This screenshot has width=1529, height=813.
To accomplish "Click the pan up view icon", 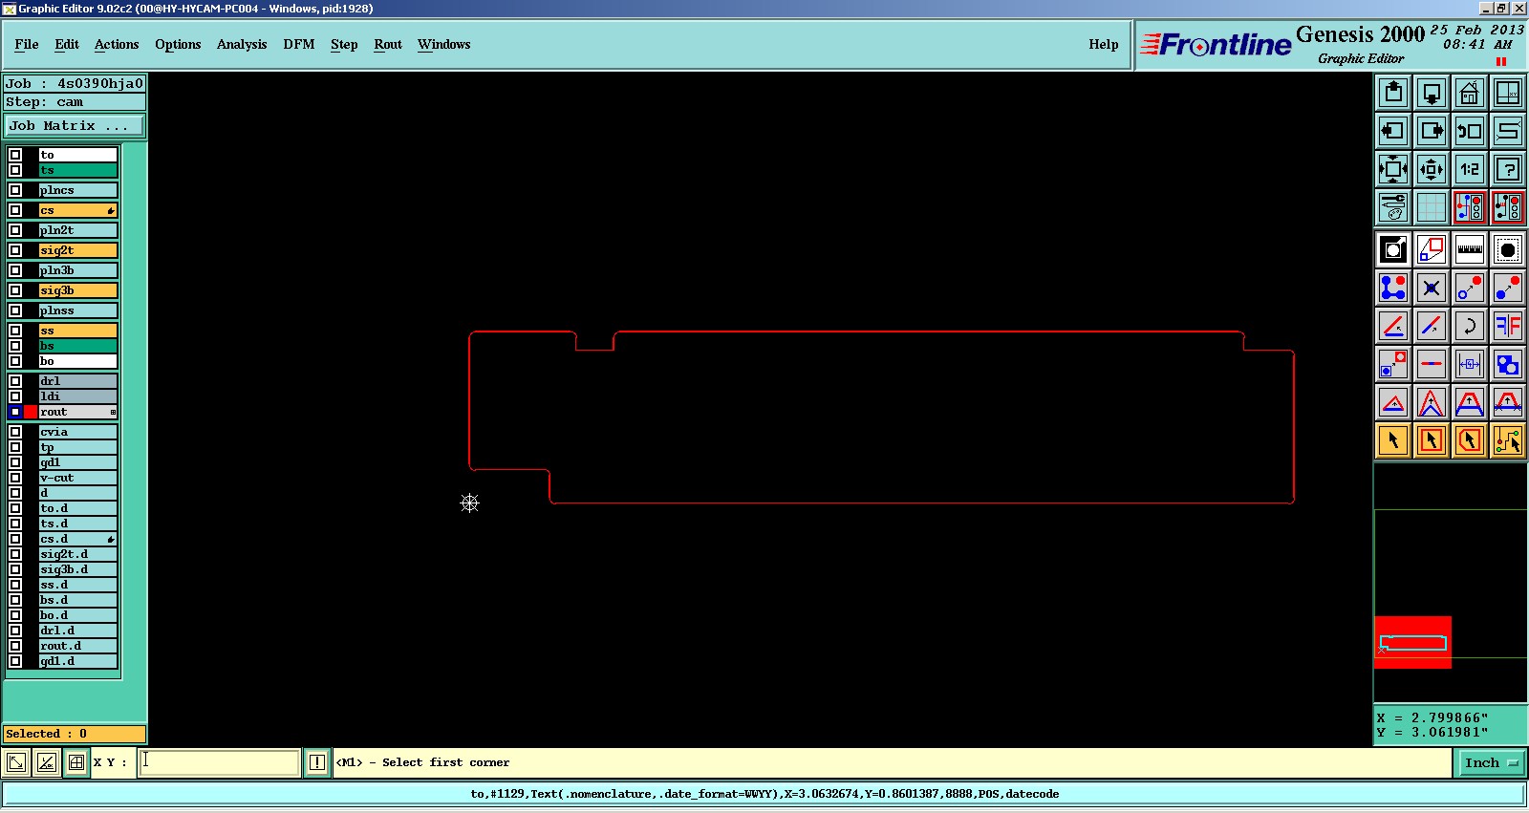I will (x=1393, y=93).
